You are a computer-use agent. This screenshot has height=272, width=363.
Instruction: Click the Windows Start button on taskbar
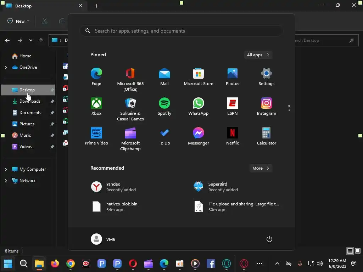point(8,263)
